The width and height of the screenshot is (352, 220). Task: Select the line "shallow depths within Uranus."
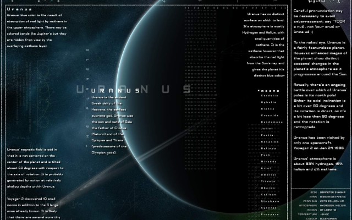click(31, 186)
